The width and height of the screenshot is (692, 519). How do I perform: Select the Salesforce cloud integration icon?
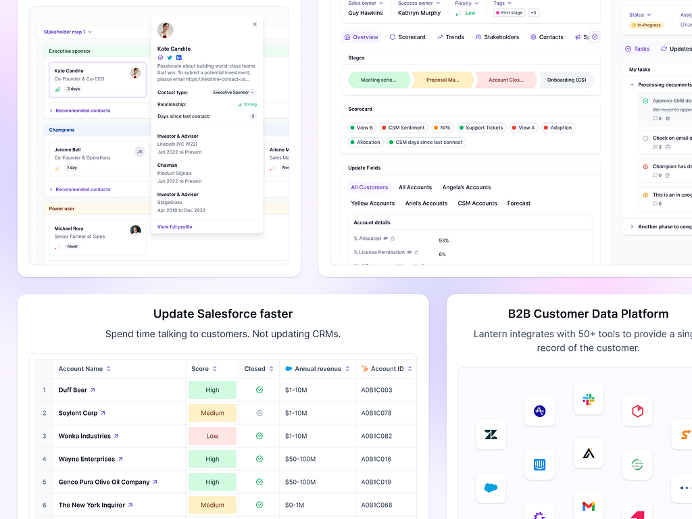tap(491, 488)
